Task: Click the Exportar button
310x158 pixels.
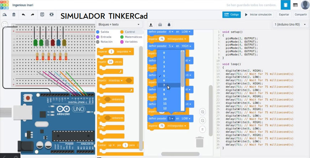Action: point(284,15)
